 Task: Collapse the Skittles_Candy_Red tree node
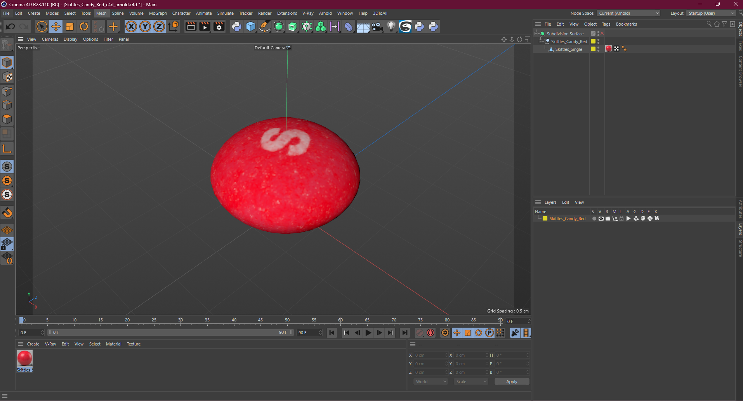click(x=540, y=41)
